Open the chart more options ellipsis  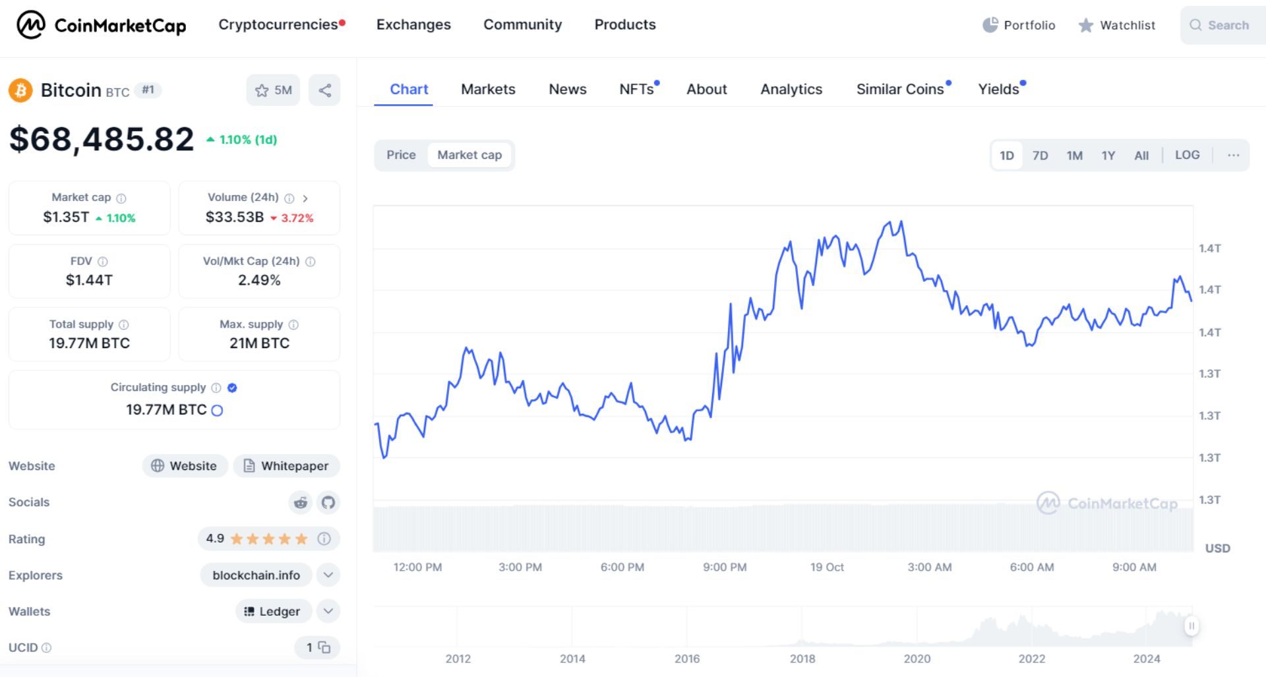click(1233, 155)
